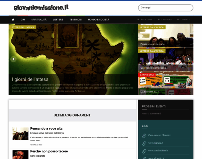Viewport: 202px width, 159px height.
Task: Open the 'Perchè non posso tacere' article title
Action: pos(49,151)
